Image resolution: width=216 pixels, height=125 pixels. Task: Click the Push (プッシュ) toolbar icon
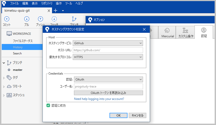tap(40, 19)
